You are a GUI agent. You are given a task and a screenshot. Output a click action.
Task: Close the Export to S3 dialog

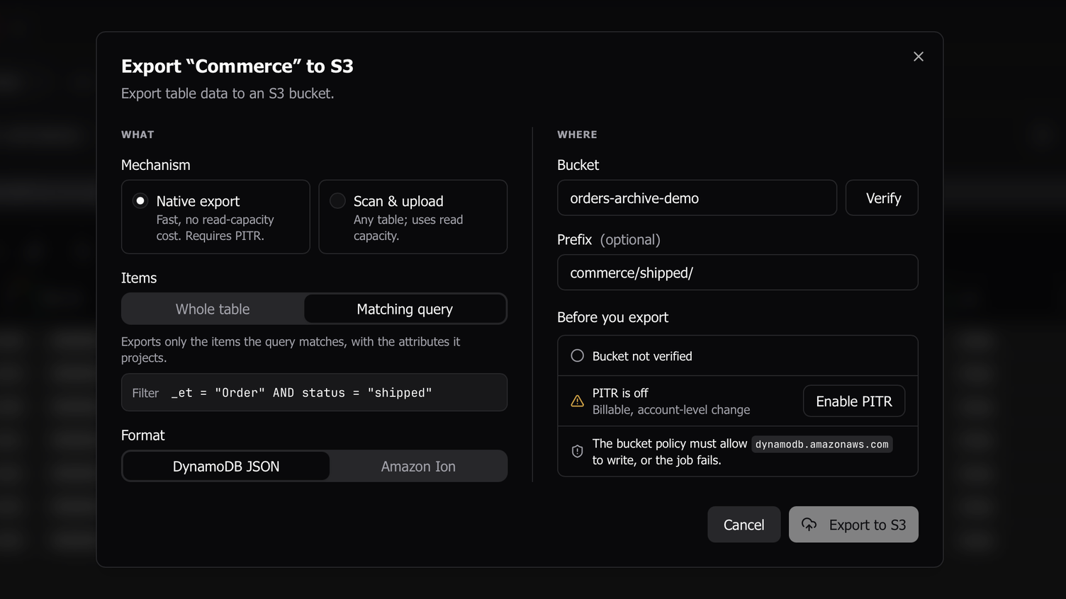tap(918, 57)
